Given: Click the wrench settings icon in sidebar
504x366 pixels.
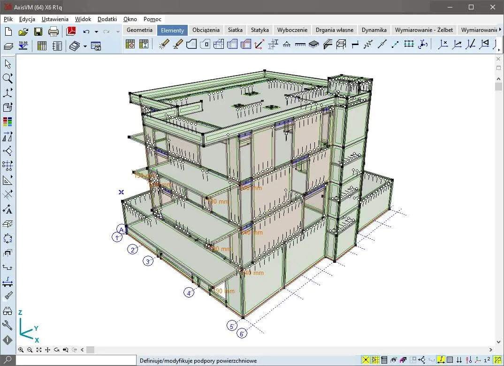Looking at the screenshot, I should [8, 325].
